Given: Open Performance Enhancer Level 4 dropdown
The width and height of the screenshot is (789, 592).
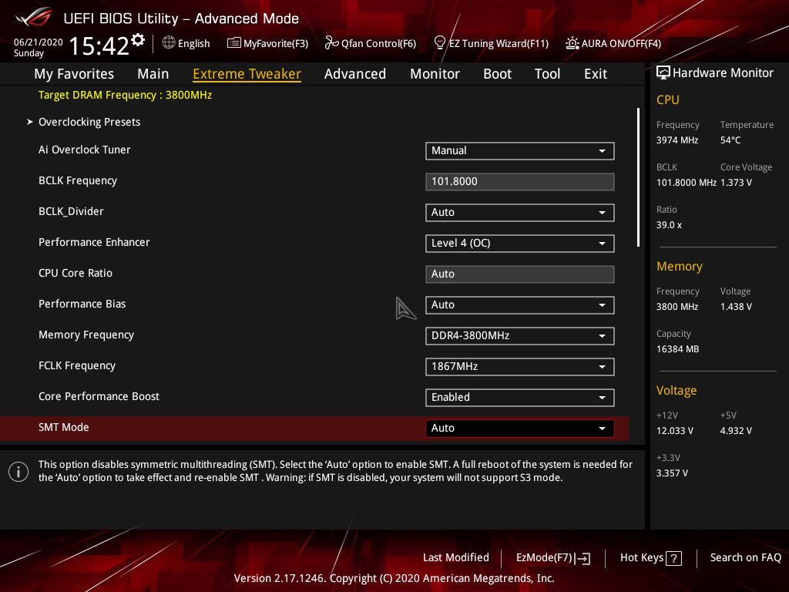Looking at the screenshot, I should (x=520, y=243).
